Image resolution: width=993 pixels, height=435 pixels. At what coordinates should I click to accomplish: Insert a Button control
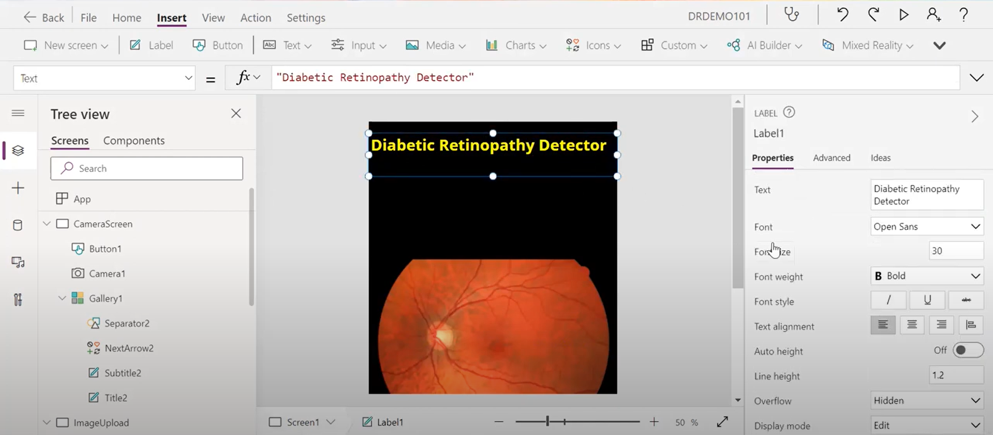(x=217, y=45)
